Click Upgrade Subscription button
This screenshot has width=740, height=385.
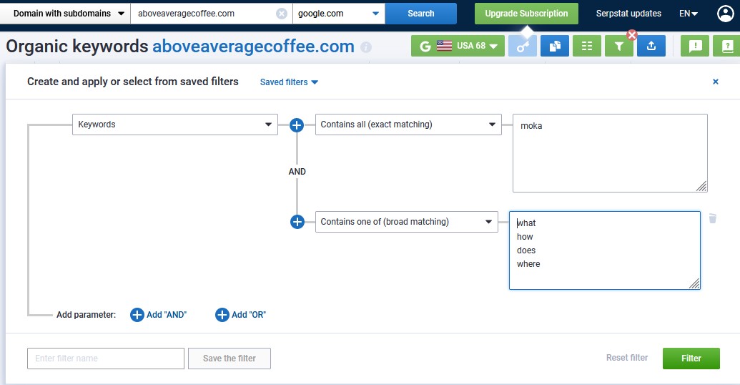tap(526, 13)
